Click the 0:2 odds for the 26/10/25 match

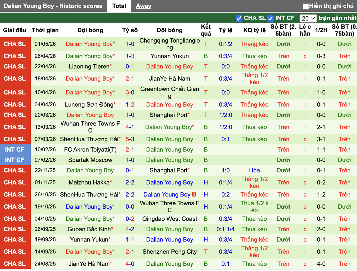pyautogui.click(x=226, y=194)
